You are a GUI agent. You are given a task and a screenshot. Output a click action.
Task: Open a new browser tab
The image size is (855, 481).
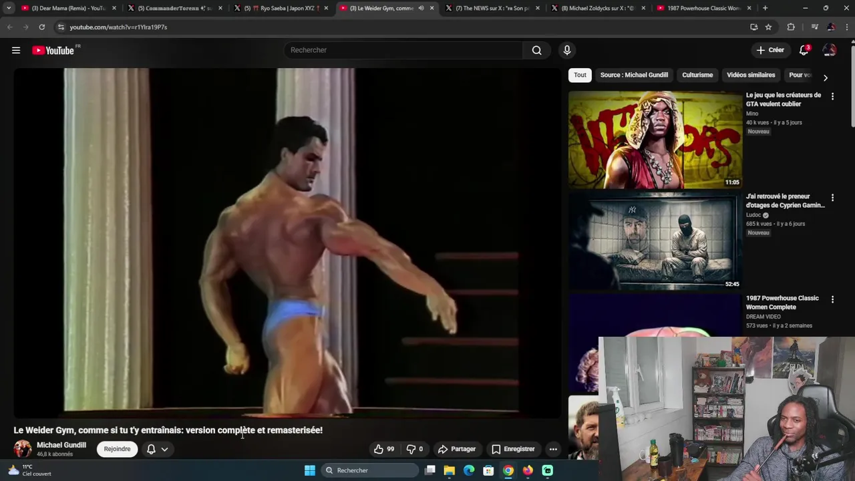[765, 8]
